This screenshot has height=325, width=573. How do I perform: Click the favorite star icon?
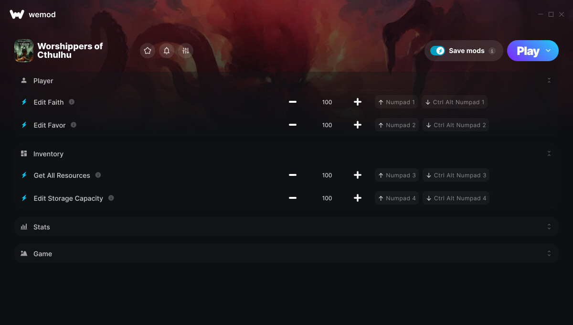[x=148, y=51]
